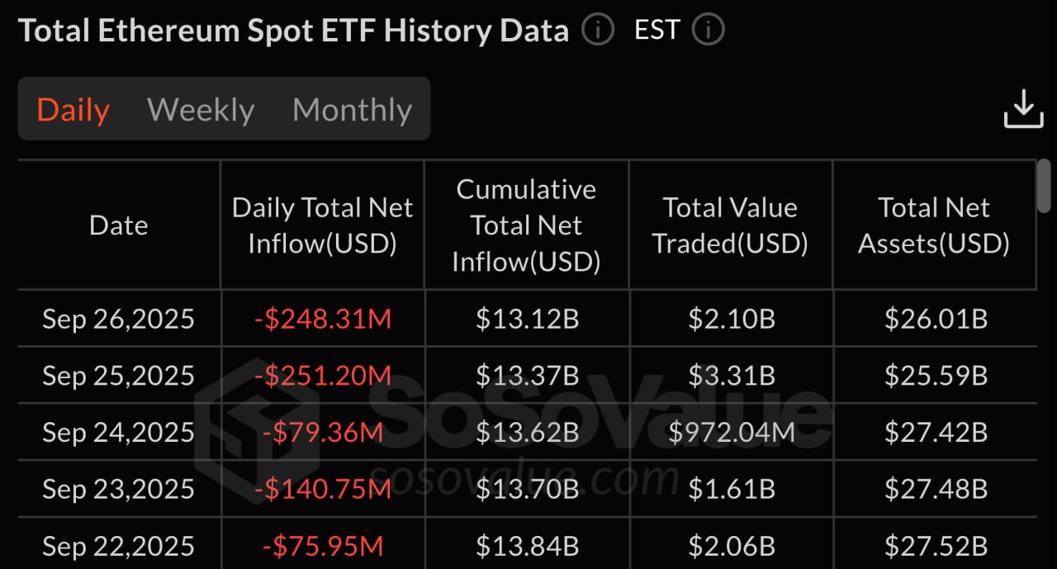Click Total Value Traded column header
This screenshot has height=569, width=1057.
730,225
